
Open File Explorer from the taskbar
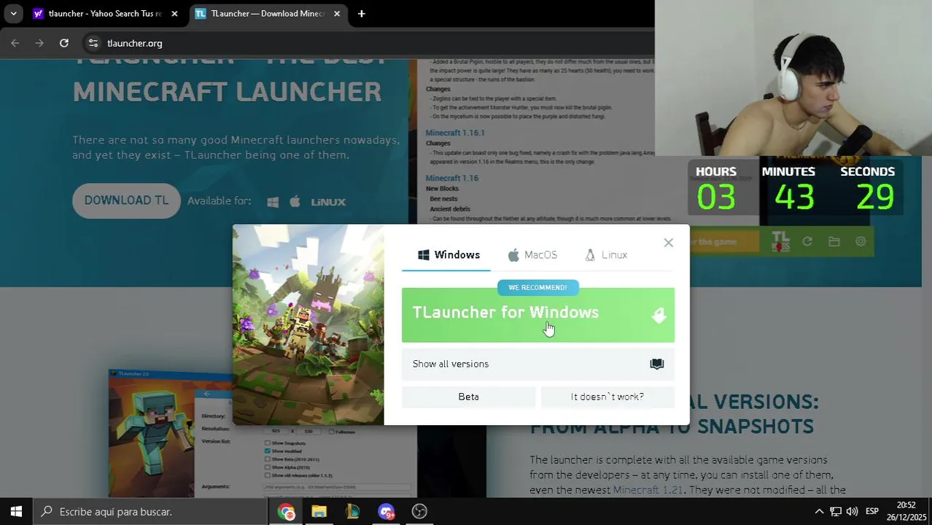point(319,512)
